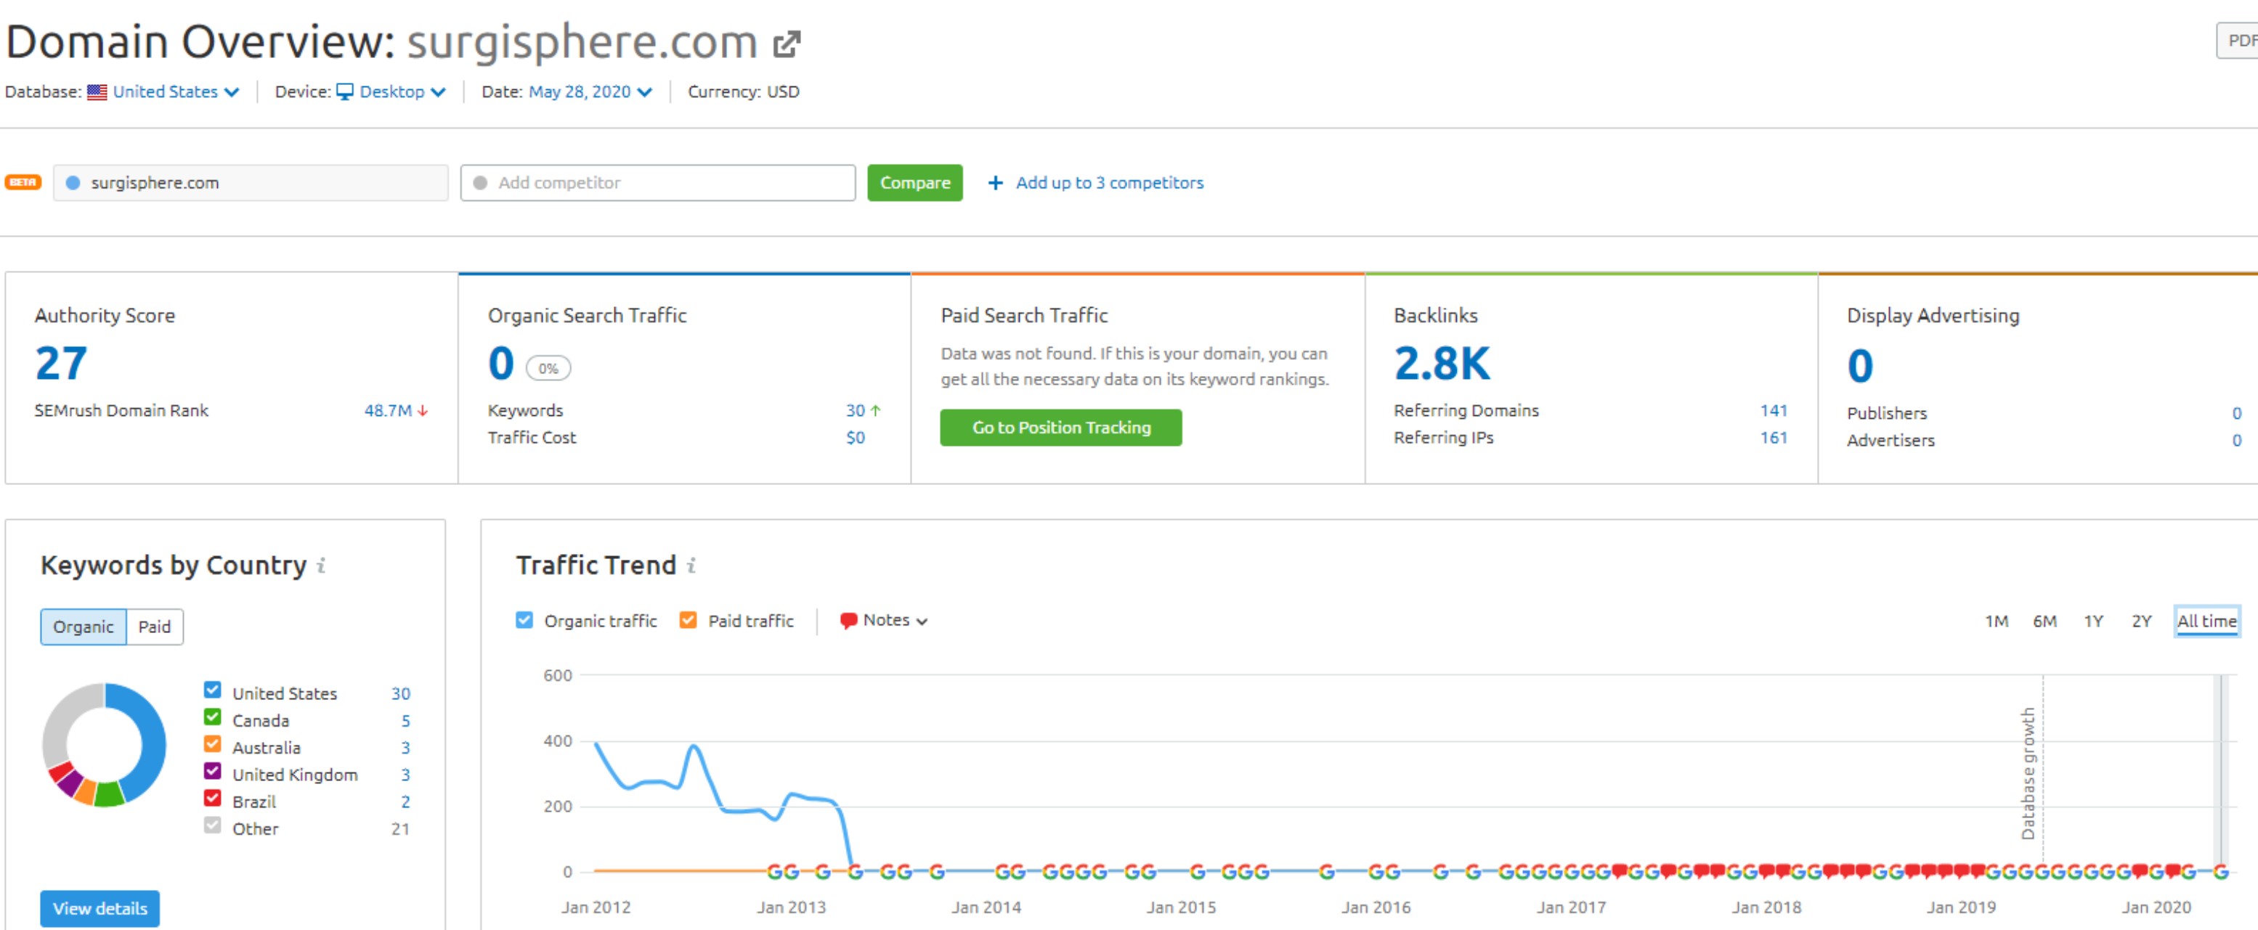This screenshot has height=930, width=2258.
Task: Select the Paid tab
Action: pyautogui.click(x=154, y=627)
